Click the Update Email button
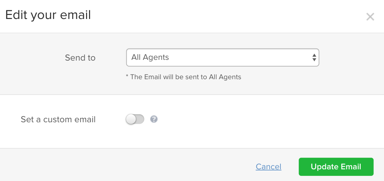384x181 pixels. pyautogui.click(x=336, y=167)
